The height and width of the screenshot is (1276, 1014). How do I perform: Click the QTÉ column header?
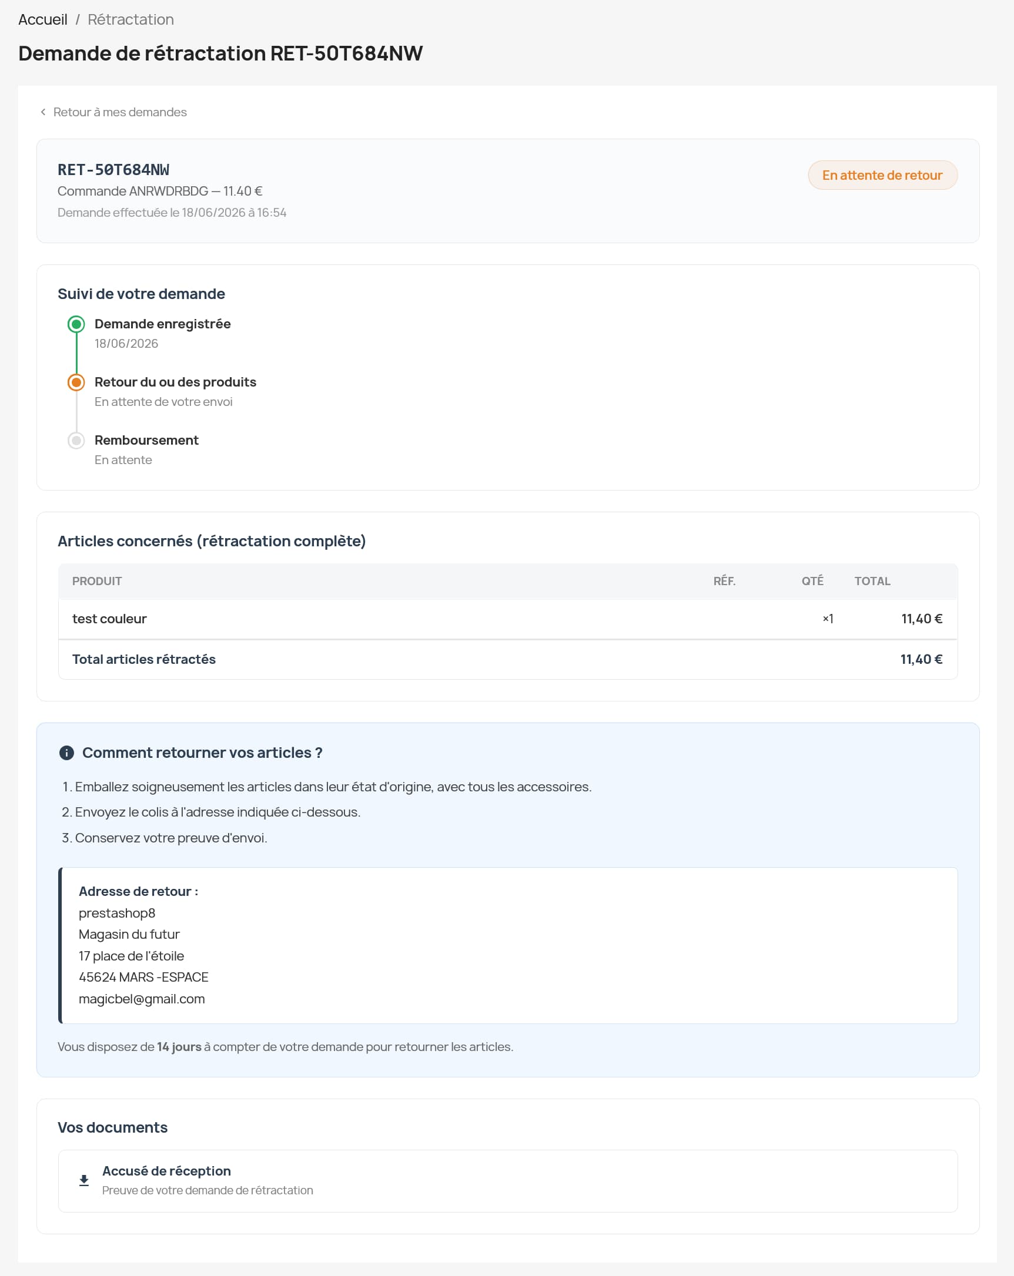click(x=812, y=581)
